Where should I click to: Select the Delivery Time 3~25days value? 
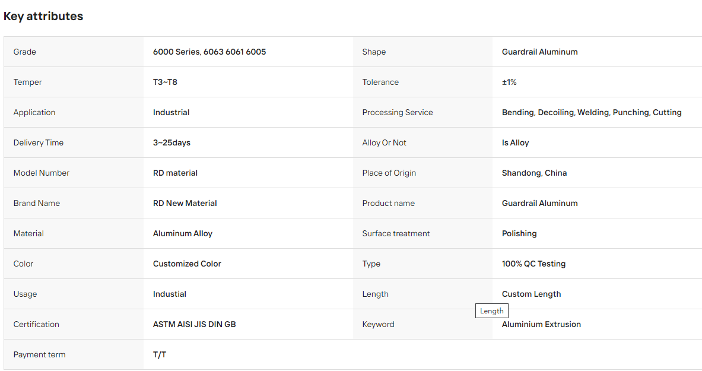tap(171, 142)
